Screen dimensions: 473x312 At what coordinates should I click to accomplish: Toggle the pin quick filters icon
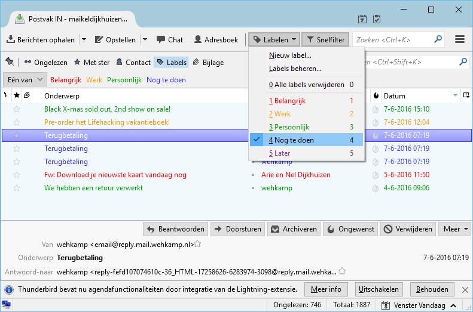10,62
